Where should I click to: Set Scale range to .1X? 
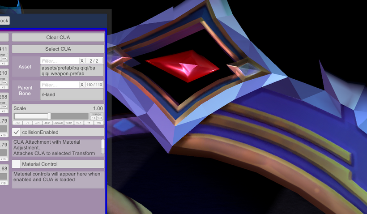(94, 118)
